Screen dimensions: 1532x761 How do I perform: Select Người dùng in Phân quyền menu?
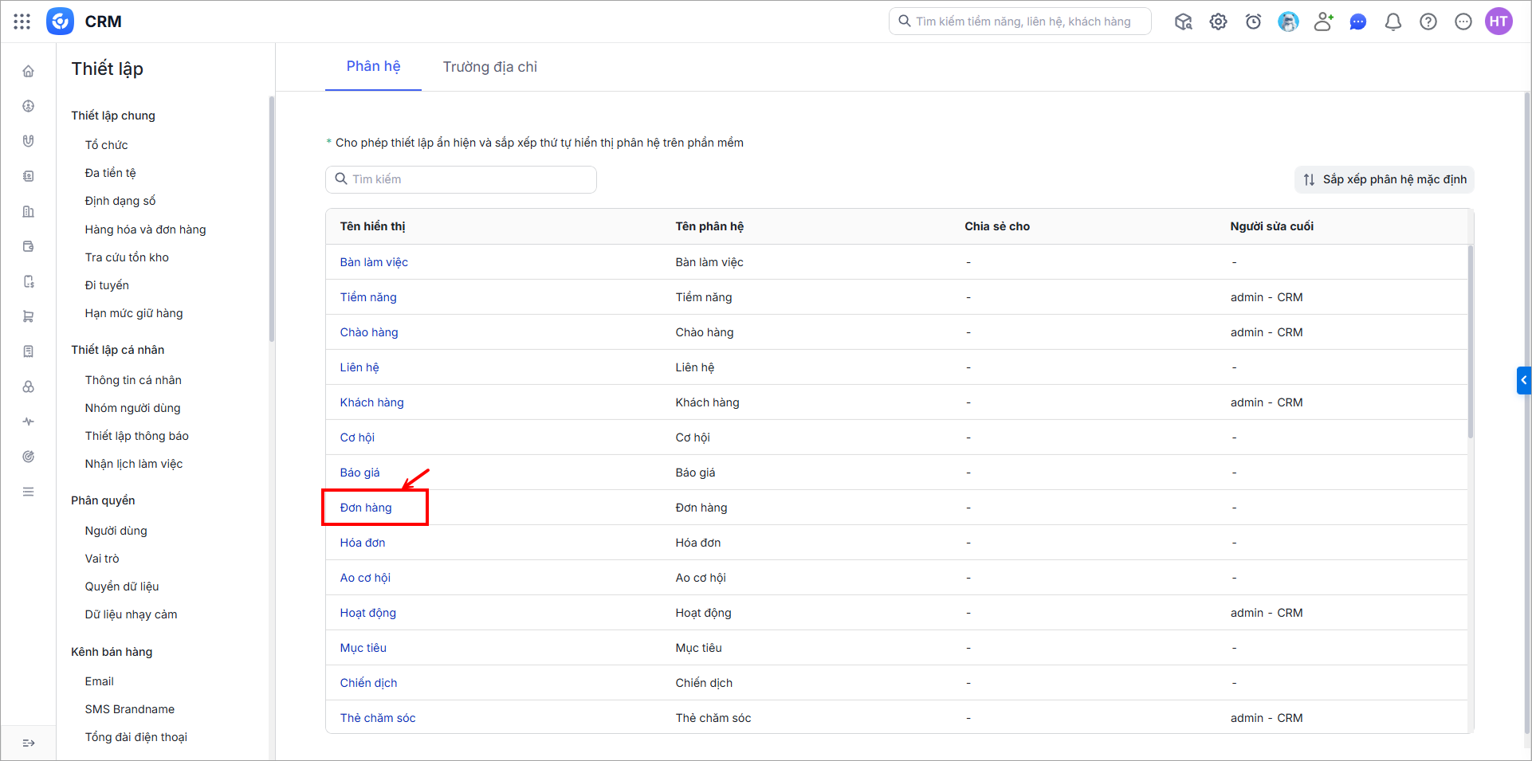(x=116, y=531)
